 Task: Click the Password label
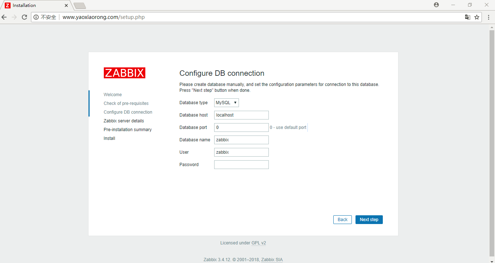[189, 165]
